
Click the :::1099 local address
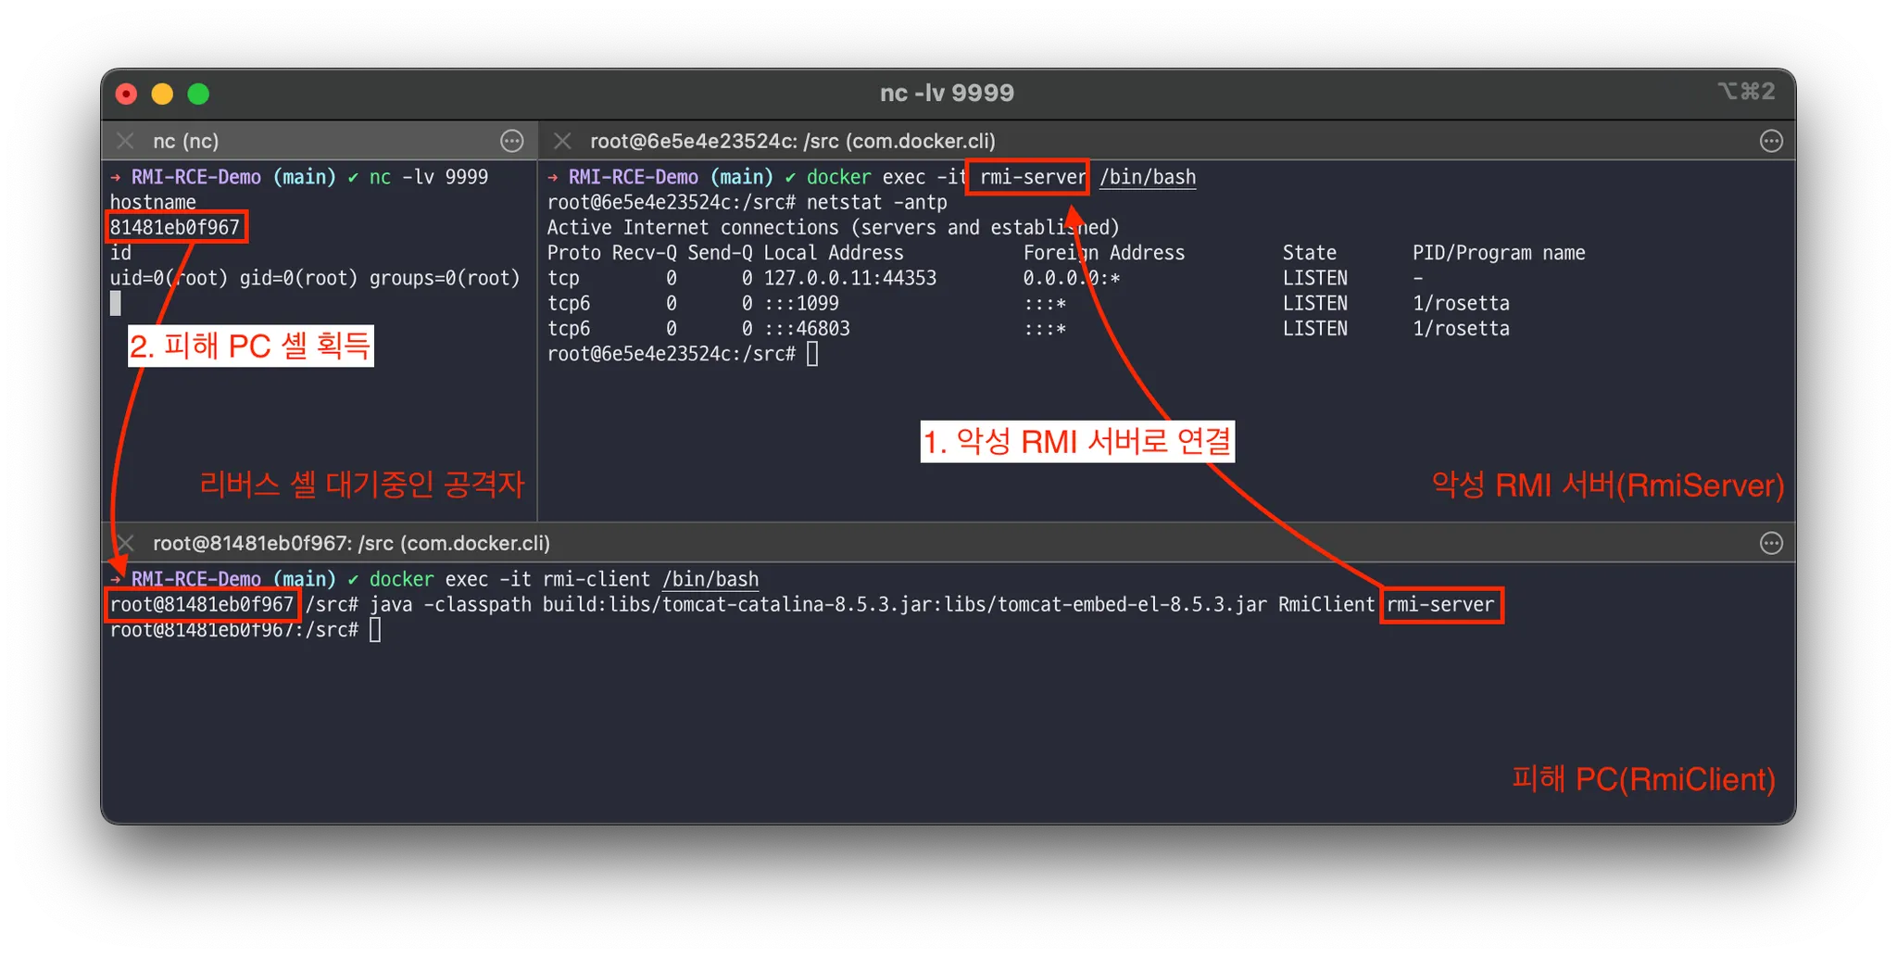point(801,303)
